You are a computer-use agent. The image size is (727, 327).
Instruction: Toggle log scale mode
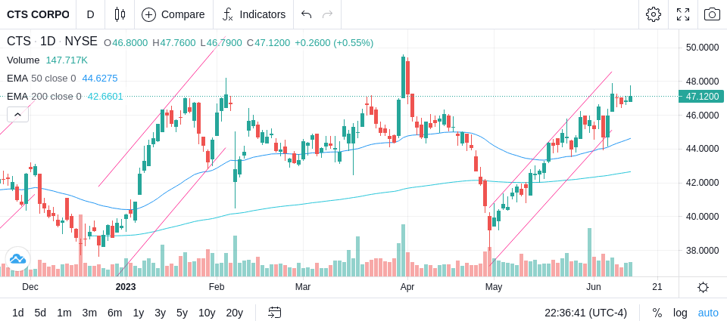(680, 313)
